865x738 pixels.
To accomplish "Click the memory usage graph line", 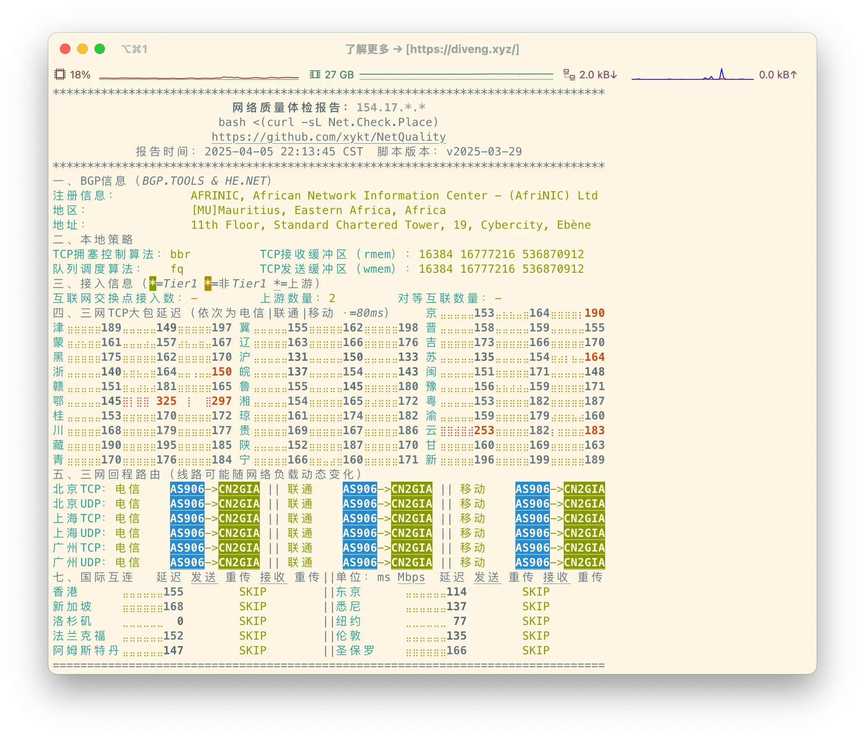I will pos(456,76).
